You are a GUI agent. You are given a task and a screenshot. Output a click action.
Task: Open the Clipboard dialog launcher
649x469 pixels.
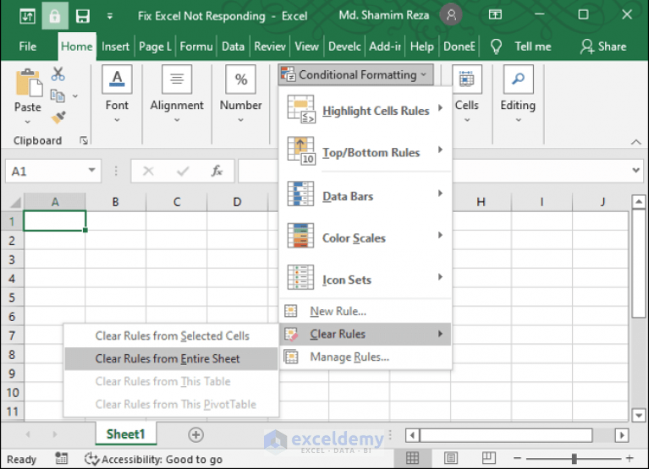click(84, 141)
